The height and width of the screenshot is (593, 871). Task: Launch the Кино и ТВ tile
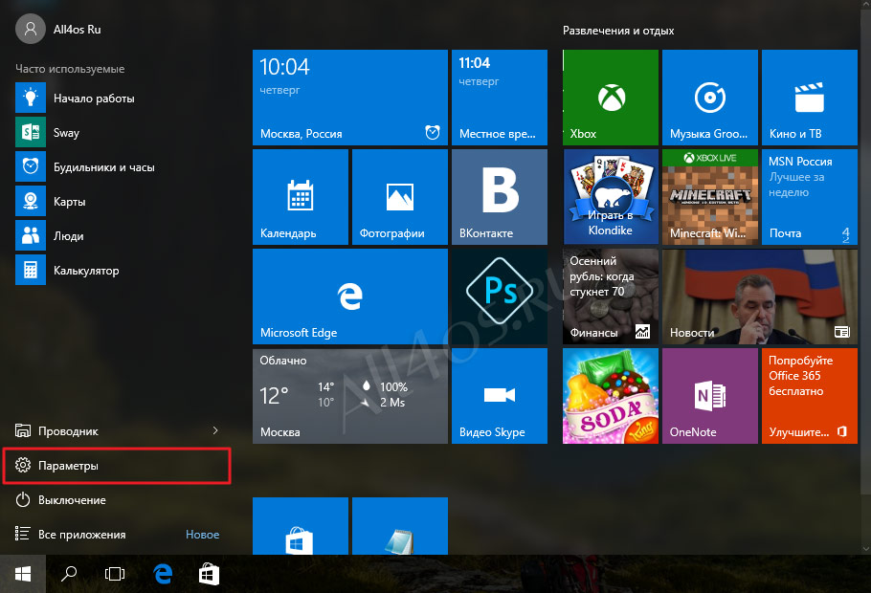810,98
